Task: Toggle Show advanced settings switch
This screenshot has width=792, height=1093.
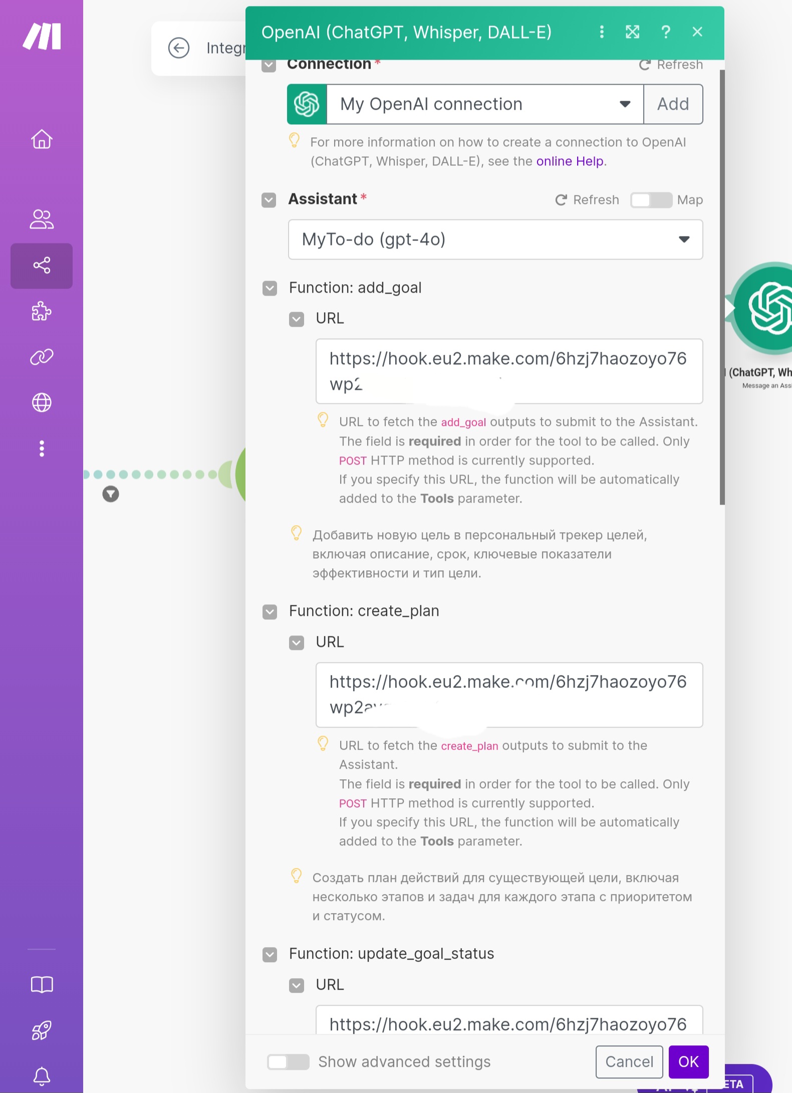Action: click(x=288, y=1061)
